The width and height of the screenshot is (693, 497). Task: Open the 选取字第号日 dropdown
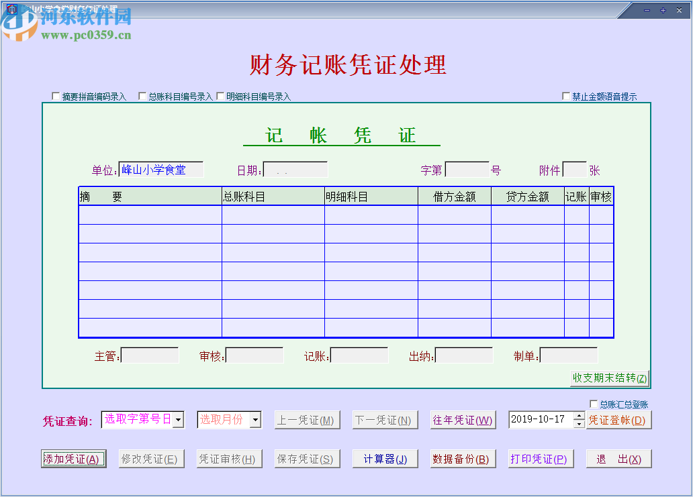(x=177, y=419)
